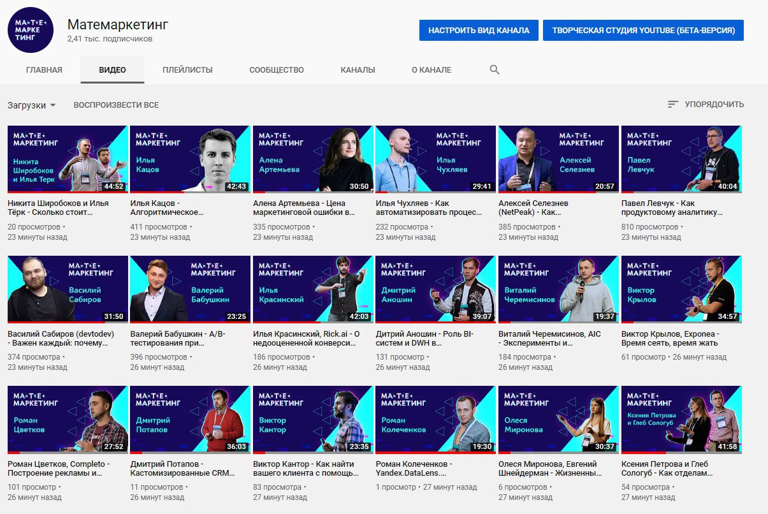Click the '810 просмотров' text

[x=649, y=227]
